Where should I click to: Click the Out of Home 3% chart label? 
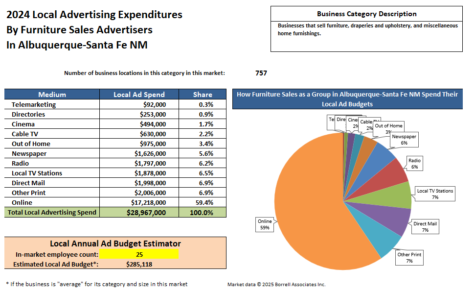pos(388,127)
